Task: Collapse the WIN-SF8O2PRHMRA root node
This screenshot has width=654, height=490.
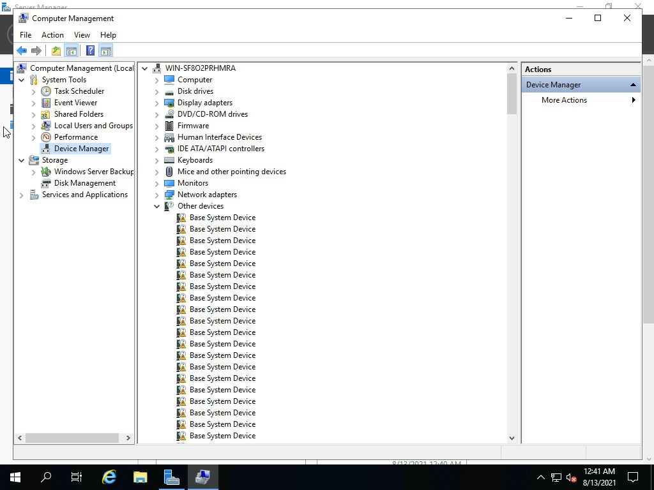Action: (145, 68)
